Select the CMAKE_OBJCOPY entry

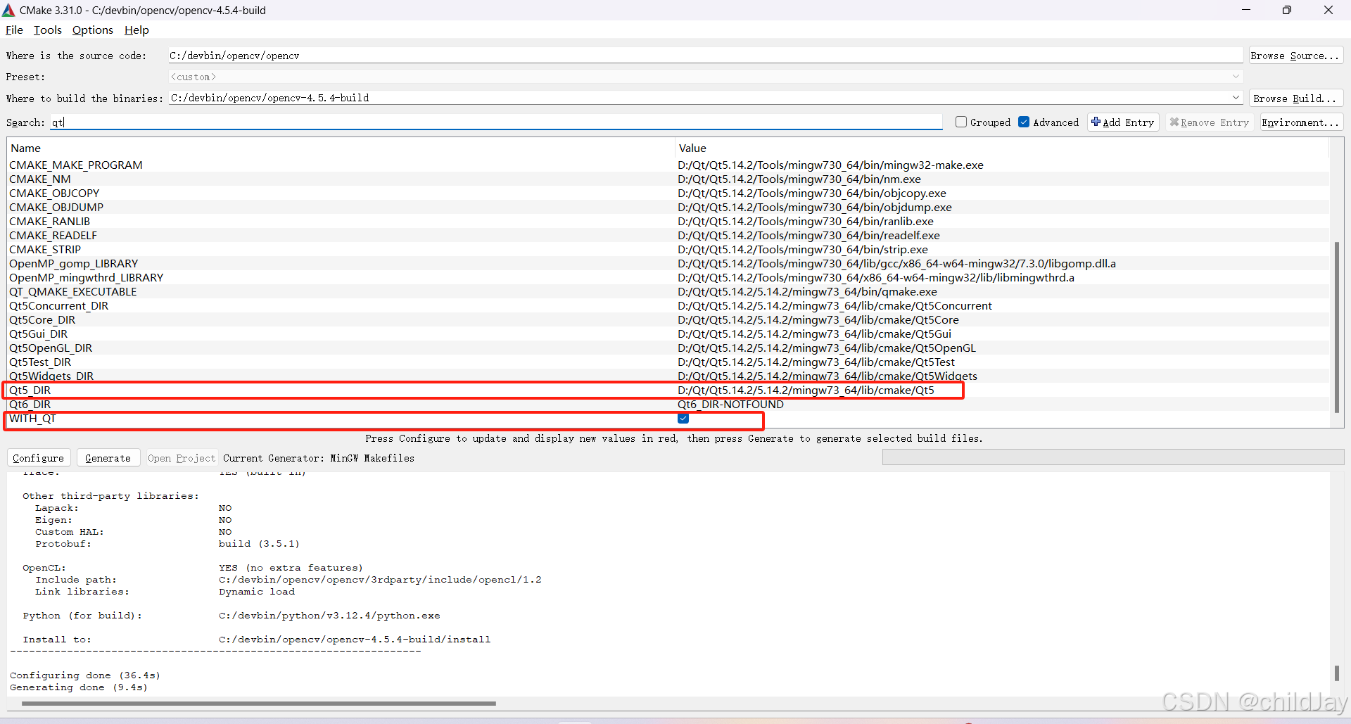(54, 193)
